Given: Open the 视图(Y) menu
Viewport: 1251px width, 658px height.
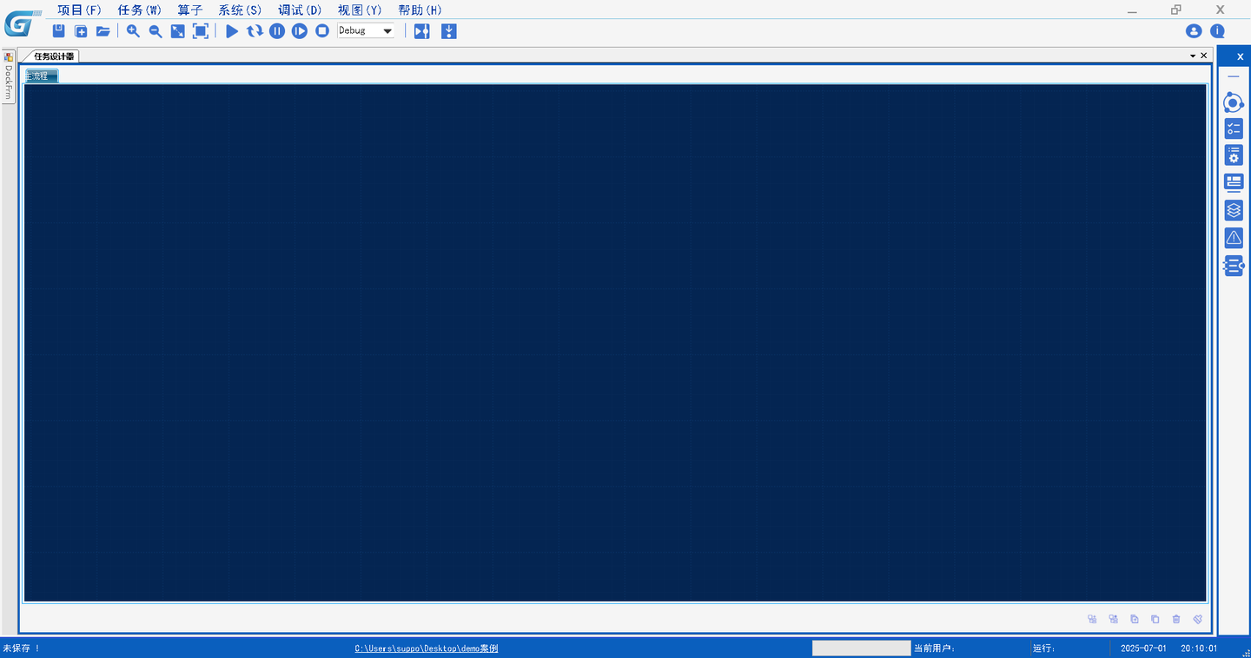Looking at the screenshot, I should 360,10.
